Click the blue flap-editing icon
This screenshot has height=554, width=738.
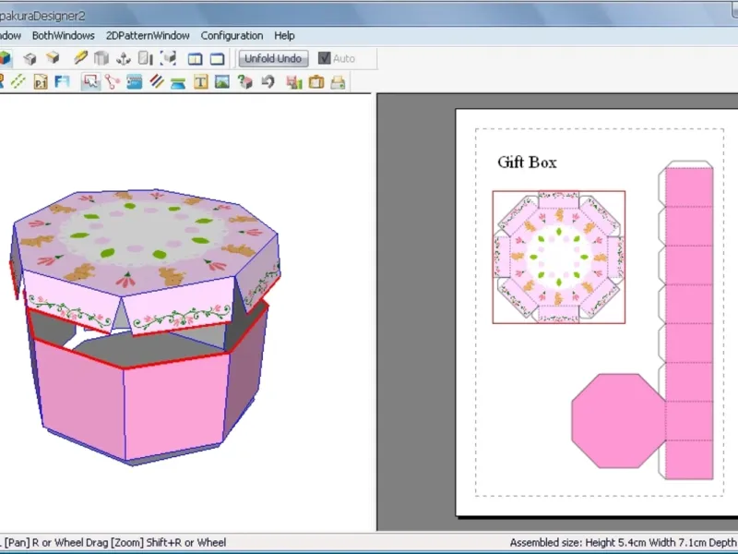[x=135, y=82]
